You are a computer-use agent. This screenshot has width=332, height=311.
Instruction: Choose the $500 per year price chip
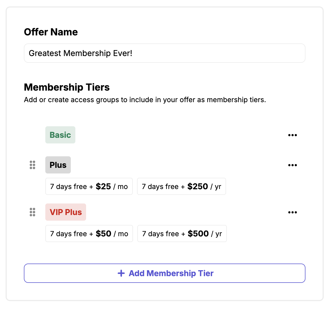pyautogui.click(x=182, y=234)
